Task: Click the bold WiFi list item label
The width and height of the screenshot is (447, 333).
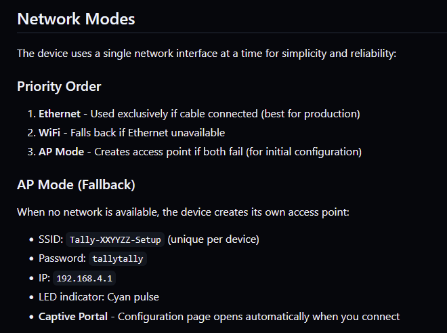Action: [50, 133]
